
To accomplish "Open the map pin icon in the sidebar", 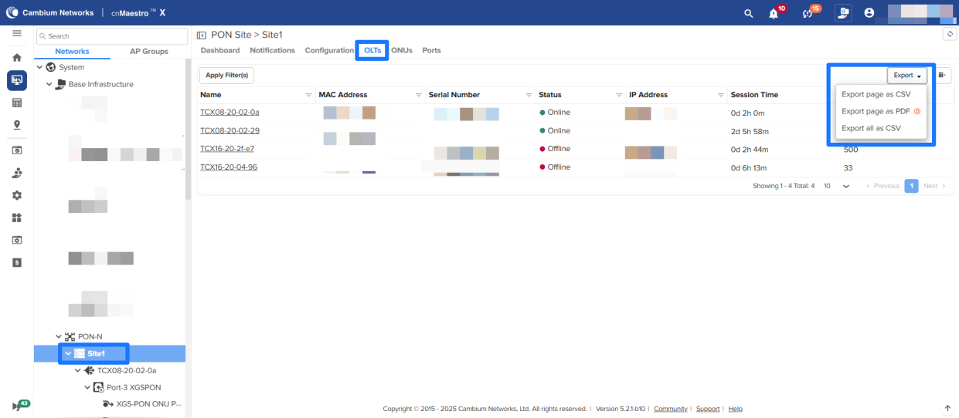I will click(x=16, y=125).
